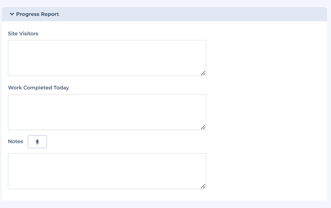The image size is (331, 208).
Task: Click the Notes label text
Action: (x=16, y=141)
